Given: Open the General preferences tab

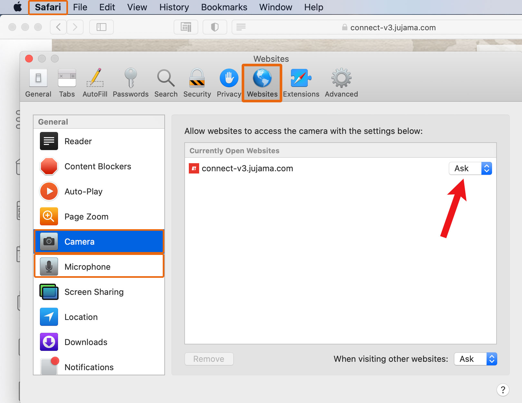Looking at the screenshot, I should [38, 83].
